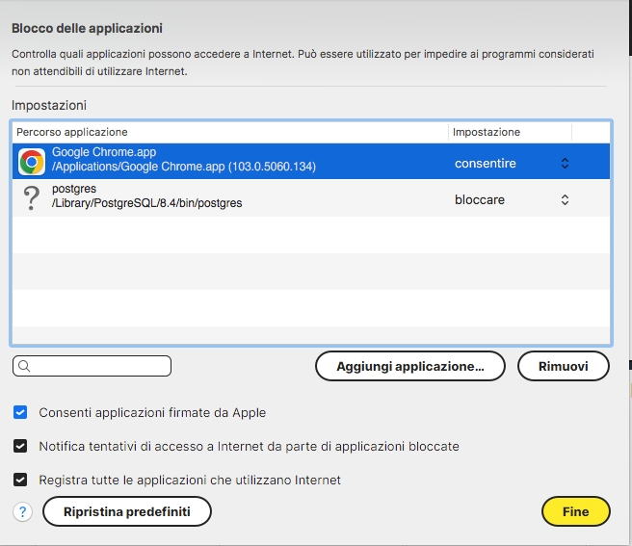
Task: Select the Google Chrome.app row name
Action: coord(104,152)
